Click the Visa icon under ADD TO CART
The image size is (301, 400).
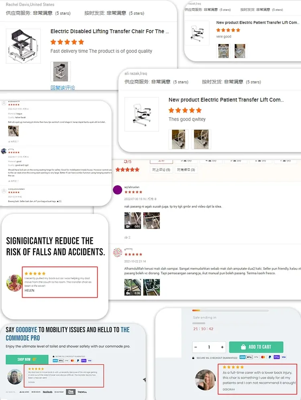[x=284, y=357]
